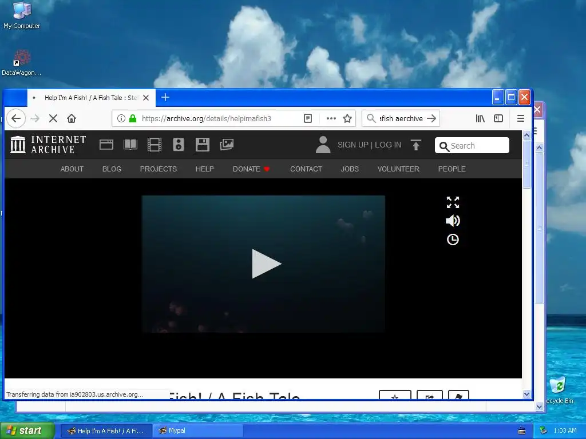Toggle video sound with the speaker icon

pos(453,221)
